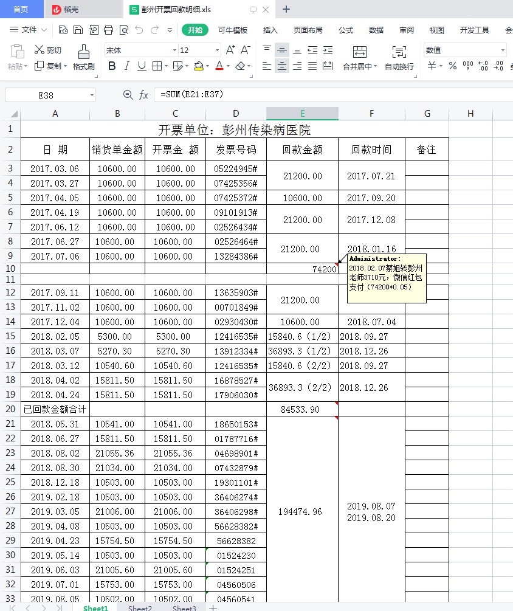The image size is (513, 611).
Task: Click the Format Painter (格式刷) icon
Action: (x=84, y=52)
